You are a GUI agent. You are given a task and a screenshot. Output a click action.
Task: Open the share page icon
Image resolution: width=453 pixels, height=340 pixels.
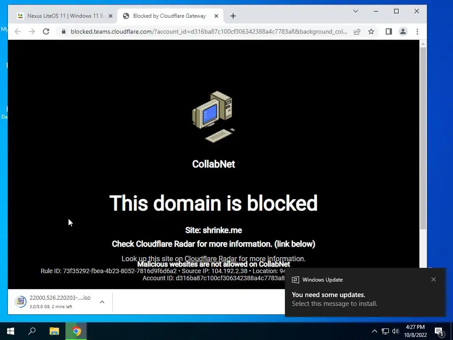pos(357,31)
